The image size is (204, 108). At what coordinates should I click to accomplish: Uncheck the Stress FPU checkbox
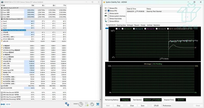[109, 11]
